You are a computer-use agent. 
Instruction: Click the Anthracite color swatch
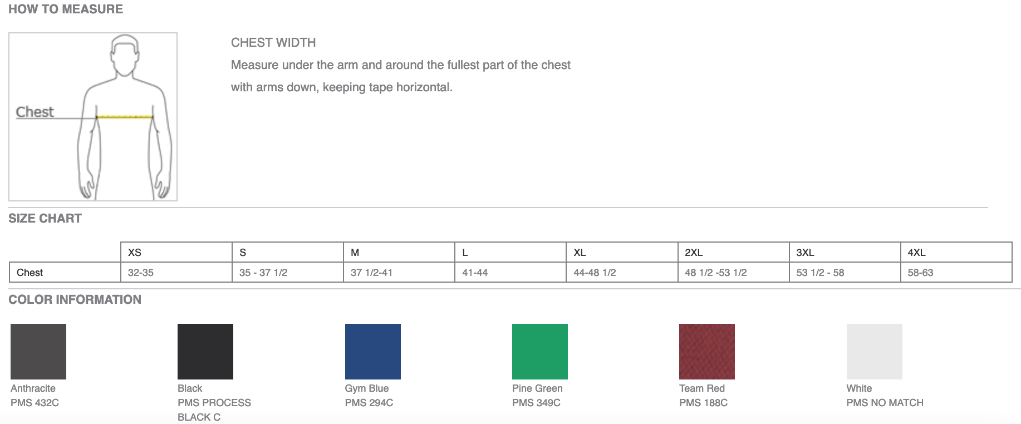coord(38,352)
